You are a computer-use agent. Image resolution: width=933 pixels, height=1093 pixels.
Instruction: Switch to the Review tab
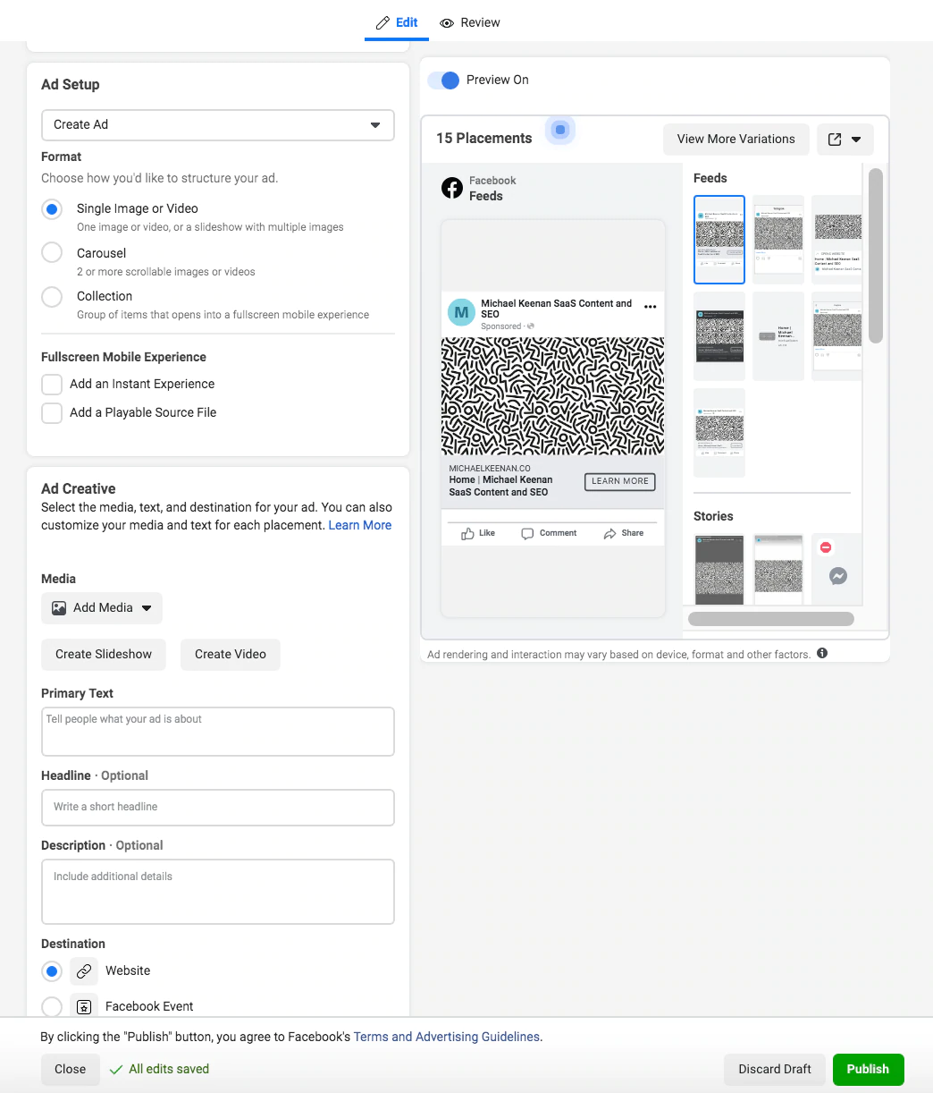point(470,22)
